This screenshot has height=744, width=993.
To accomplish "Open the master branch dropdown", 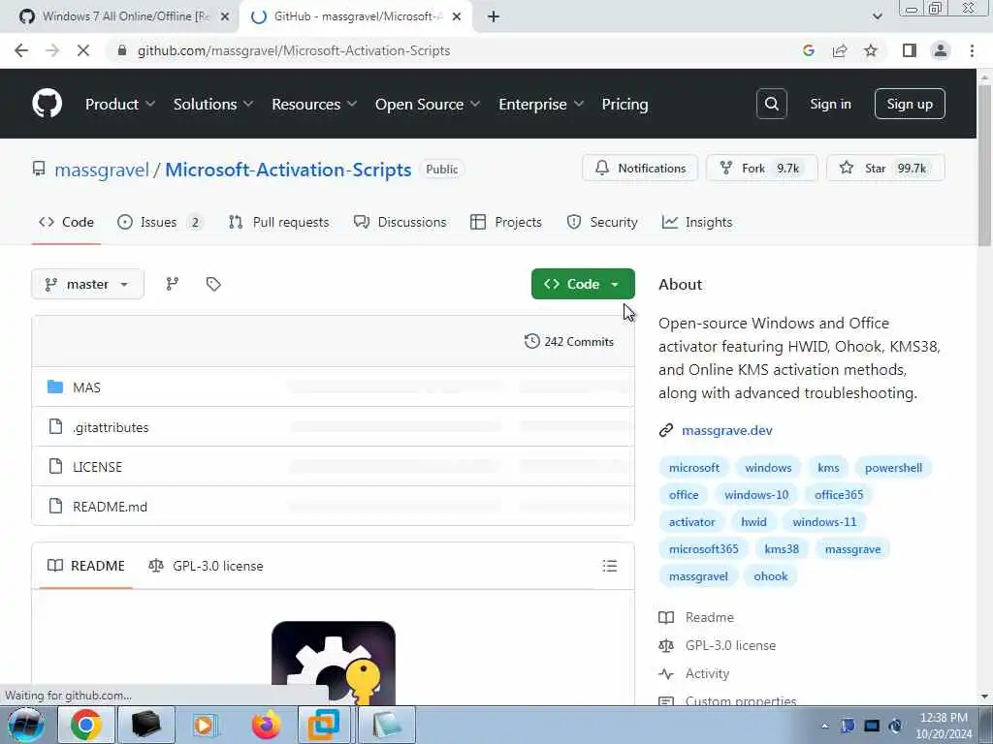I will (87, 284).
